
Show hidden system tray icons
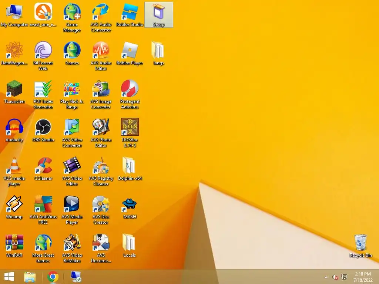point(326,277)
